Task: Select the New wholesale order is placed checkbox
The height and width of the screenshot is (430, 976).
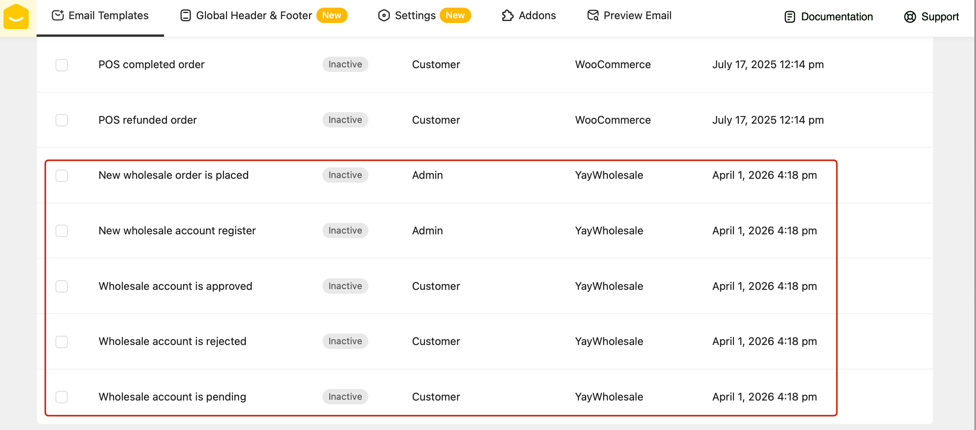Action: [x=62, y=175]
